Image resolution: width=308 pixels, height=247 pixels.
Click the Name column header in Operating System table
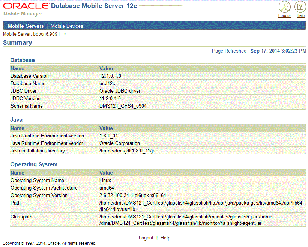(x=17, y=173)
